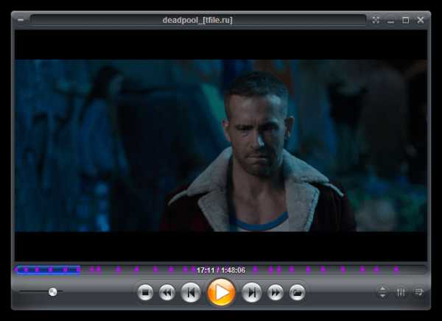Image resolution: width=442 pixels, height=321 pixels.
Task: Open the playlist editor icon
Action: click(x=419, y=292)
